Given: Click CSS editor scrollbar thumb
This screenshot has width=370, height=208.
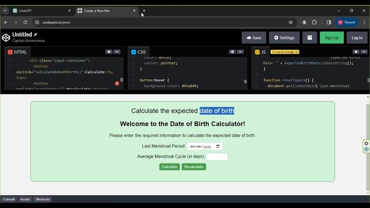Looking at the screenshot, I should click(x=245, y=81).
